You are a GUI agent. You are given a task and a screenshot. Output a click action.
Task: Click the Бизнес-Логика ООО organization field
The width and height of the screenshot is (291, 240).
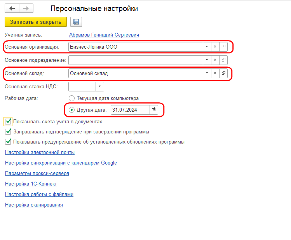(136, 47)
